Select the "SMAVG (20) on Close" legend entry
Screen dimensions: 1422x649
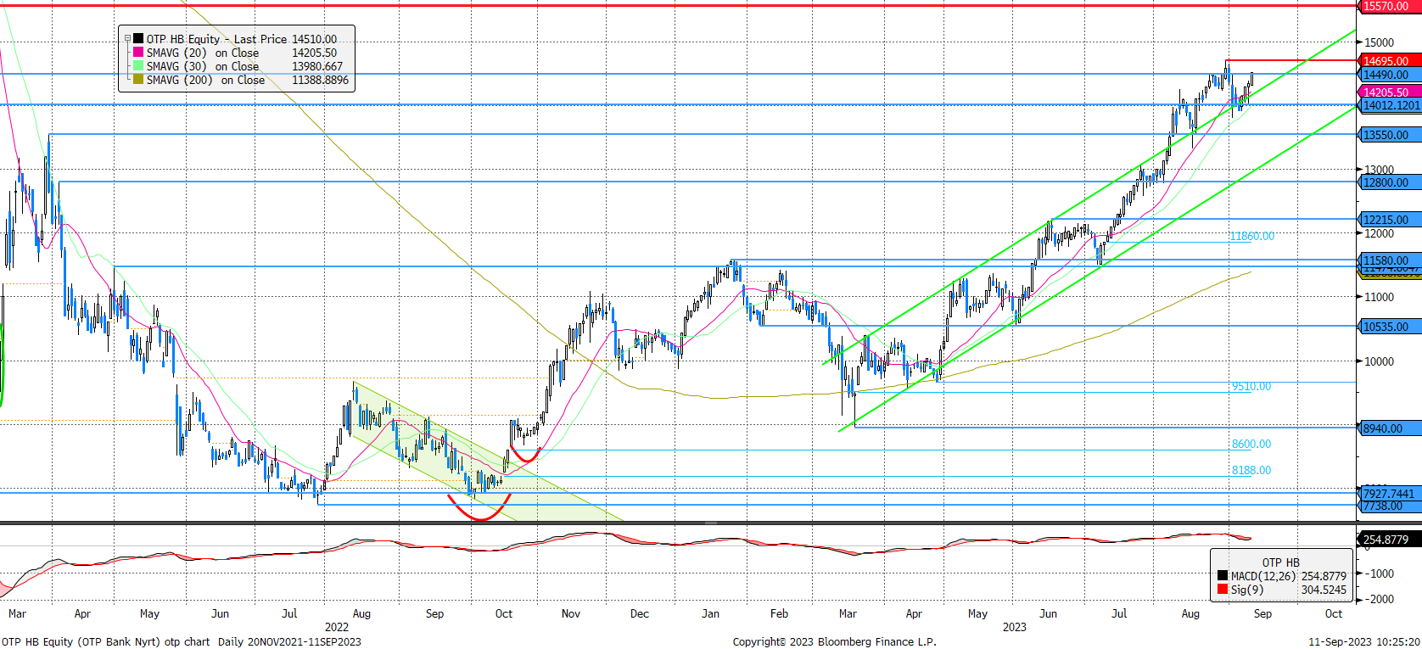[203, 53]
